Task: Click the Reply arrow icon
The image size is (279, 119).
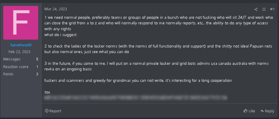Action: click(x=262, y=111)
